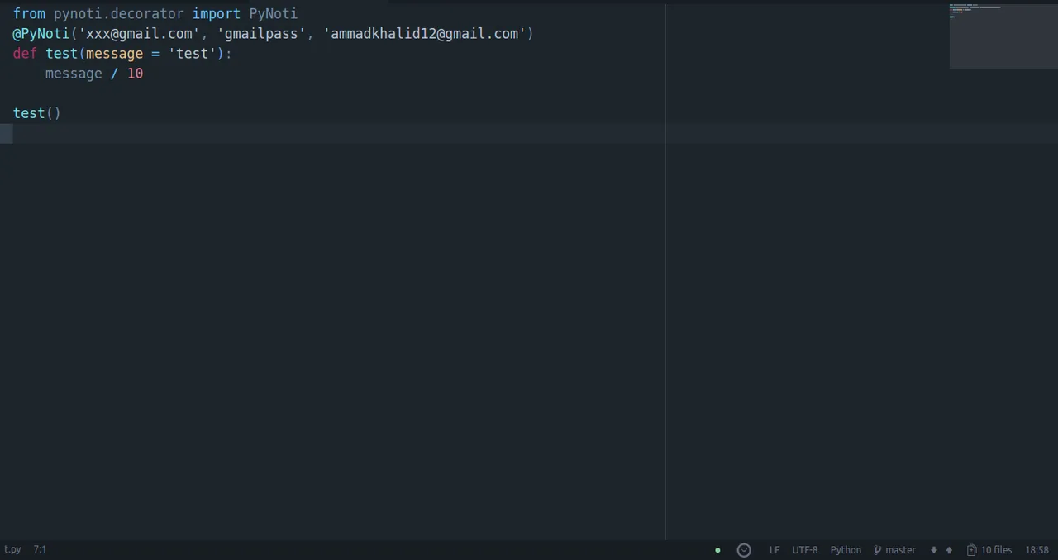This screenshot has width=1058, height=560.
Task: Click the changed files diff icon
Action: click(972, 550)
